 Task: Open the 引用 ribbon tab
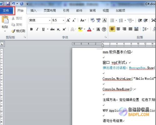[x=66, y=10]
